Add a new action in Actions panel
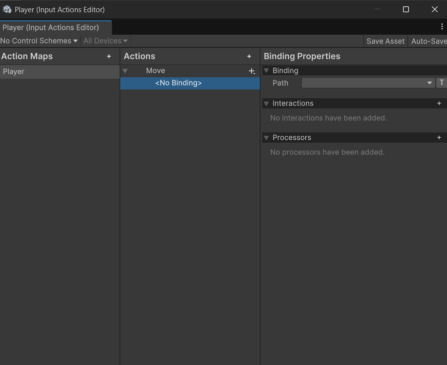447x365 pixels. click(x=249, y=57)
